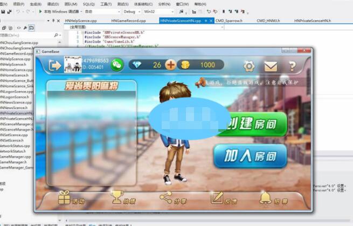
Task: Click the show all files icon
Action: tap(10, 28)
